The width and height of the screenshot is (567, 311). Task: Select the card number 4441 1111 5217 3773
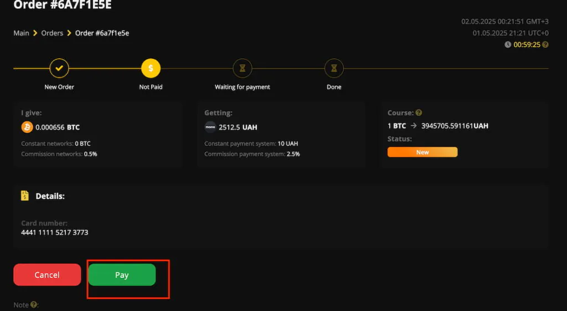55,232
